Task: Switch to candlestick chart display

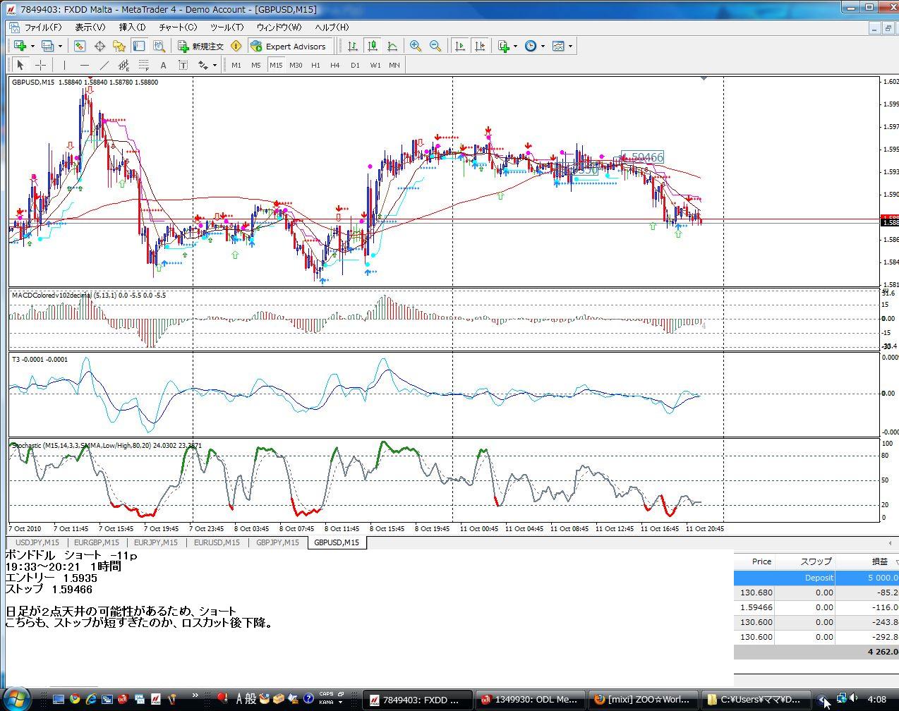Action: point(373,46)
